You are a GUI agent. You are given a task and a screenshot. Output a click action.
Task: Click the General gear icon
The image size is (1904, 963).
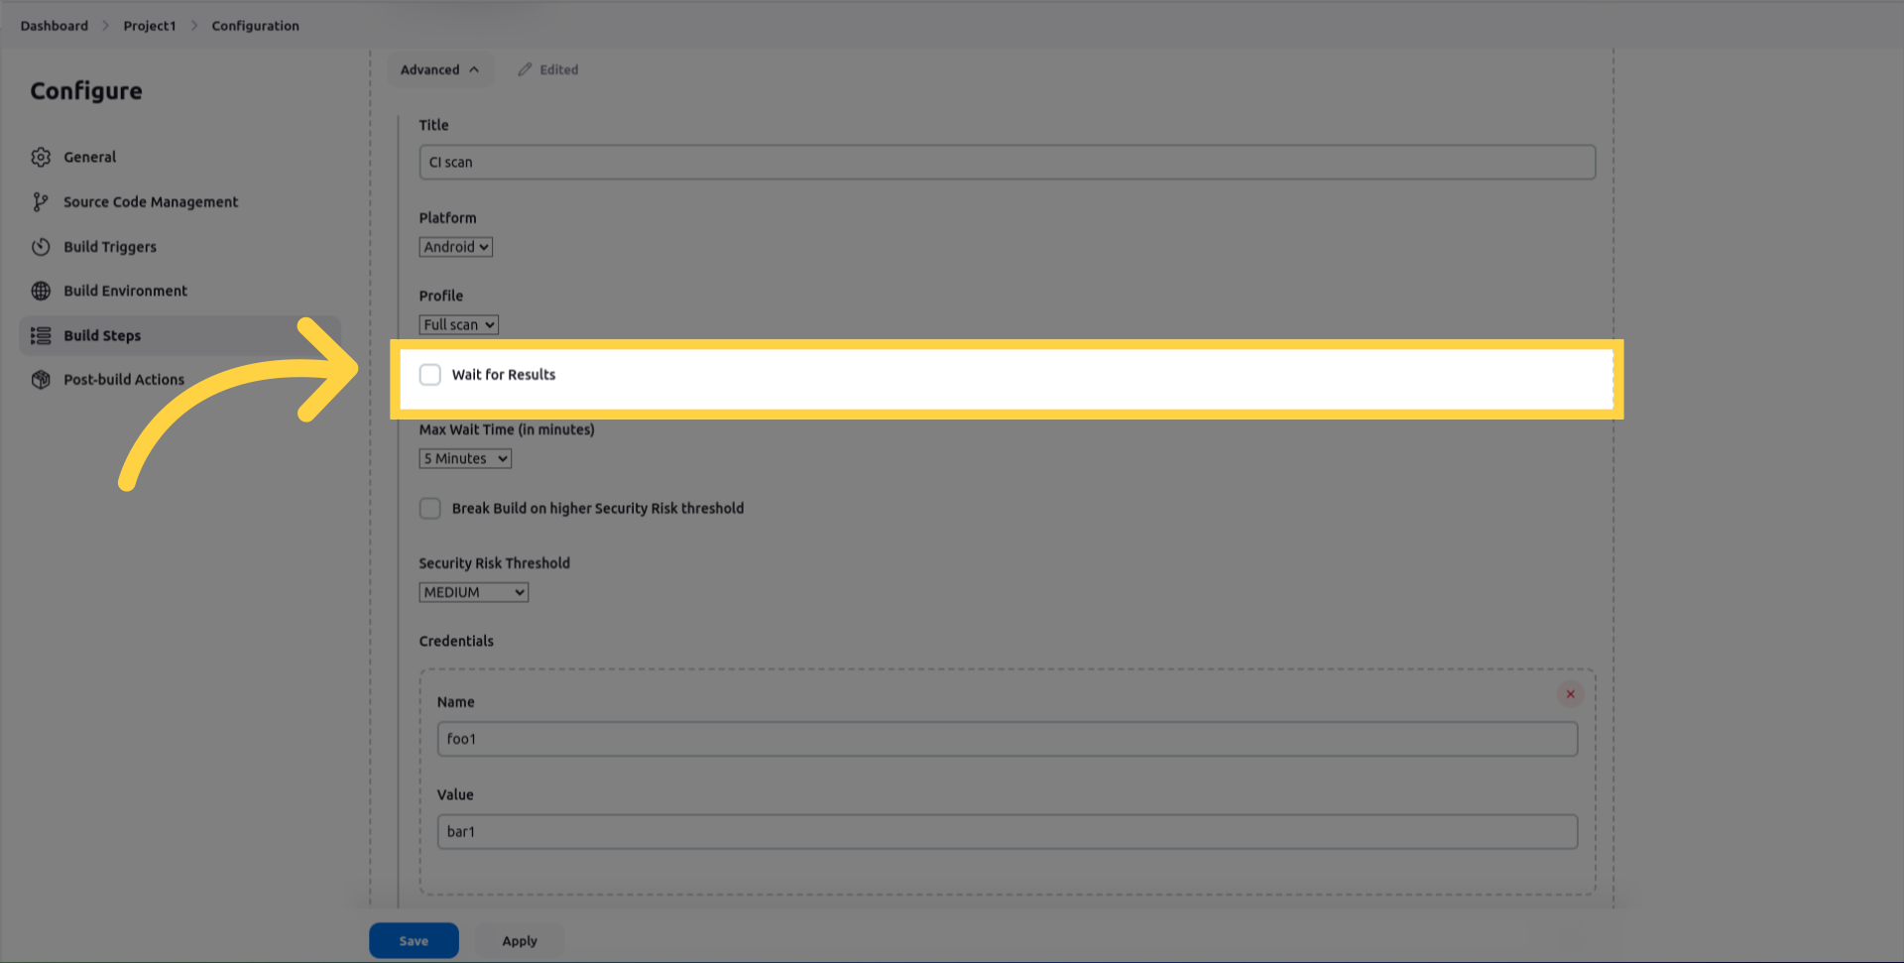41,158
